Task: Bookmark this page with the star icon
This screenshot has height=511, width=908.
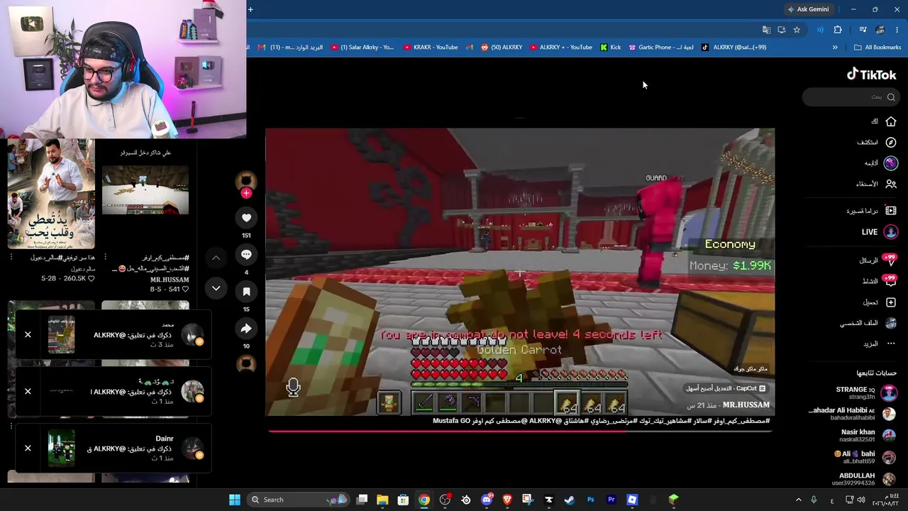Action: click(x=797, y=30)
